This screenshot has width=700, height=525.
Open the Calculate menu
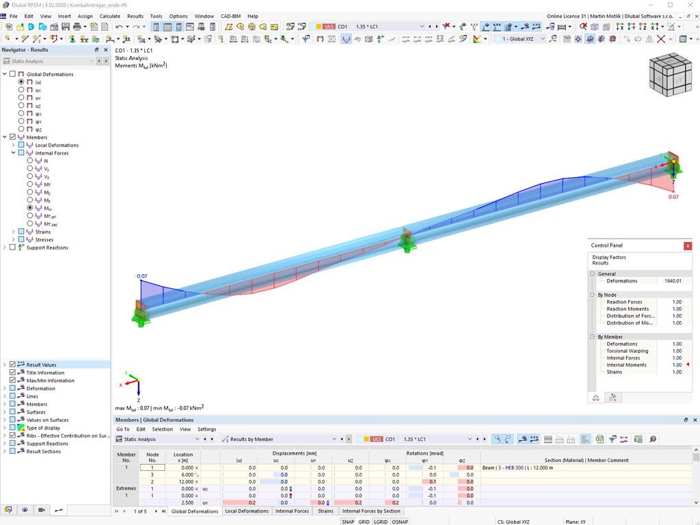tap(110, 16)
